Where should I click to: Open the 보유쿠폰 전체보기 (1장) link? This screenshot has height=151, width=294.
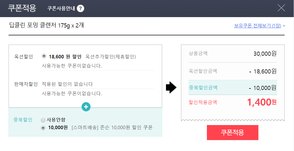258,26
